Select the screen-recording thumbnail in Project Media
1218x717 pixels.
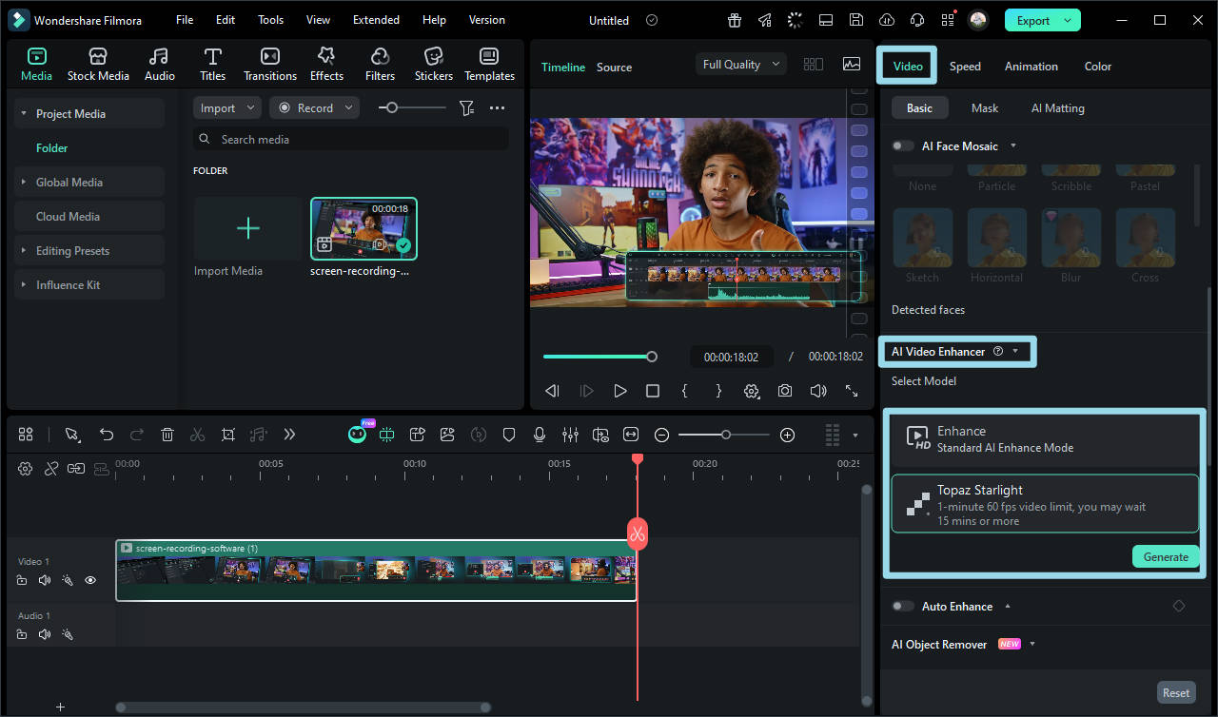point(363,228)
